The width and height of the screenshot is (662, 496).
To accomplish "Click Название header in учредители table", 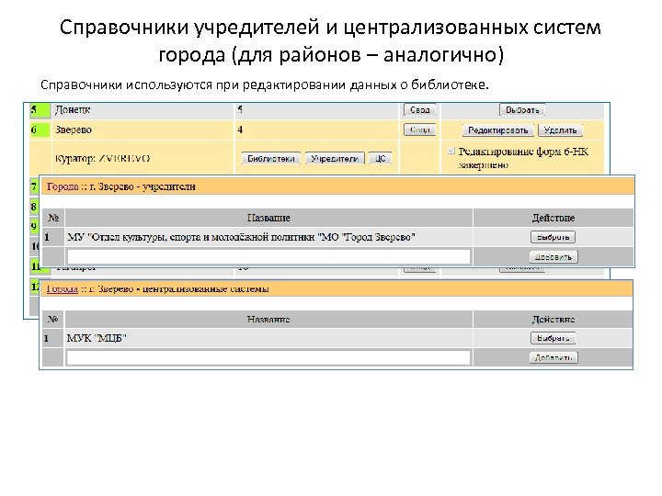I will point(268,218).
